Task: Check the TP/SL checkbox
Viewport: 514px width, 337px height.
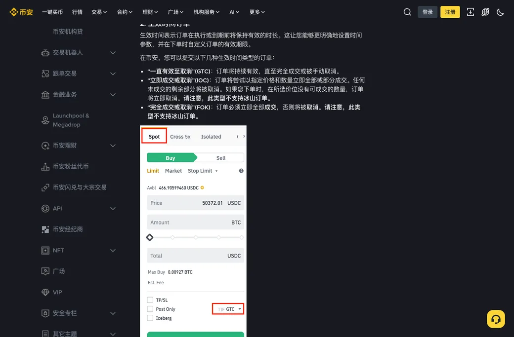Action: (150, 300)
